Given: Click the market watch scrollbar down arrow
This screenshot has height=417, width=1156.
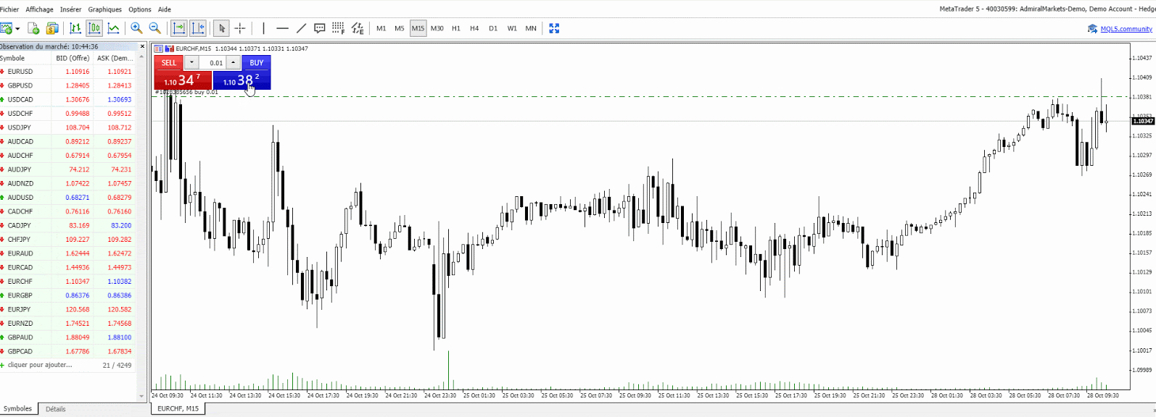Looking at the screenshot, I should pos(142,396).
